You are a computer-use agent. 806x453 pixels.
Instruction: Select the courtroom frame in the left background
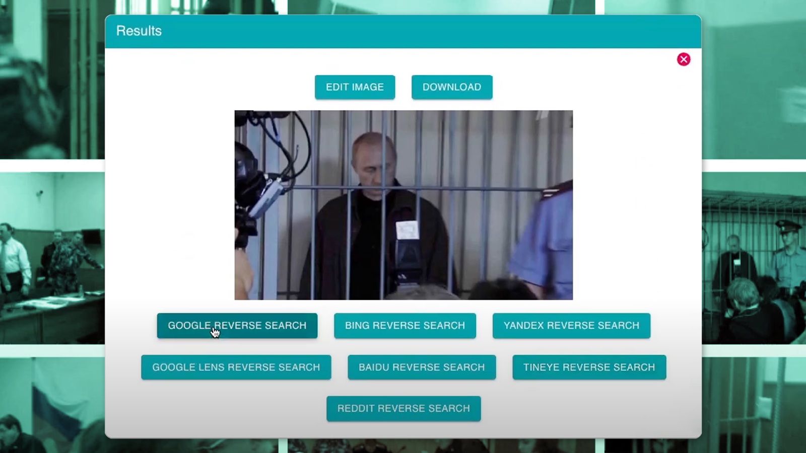[50, 252]
